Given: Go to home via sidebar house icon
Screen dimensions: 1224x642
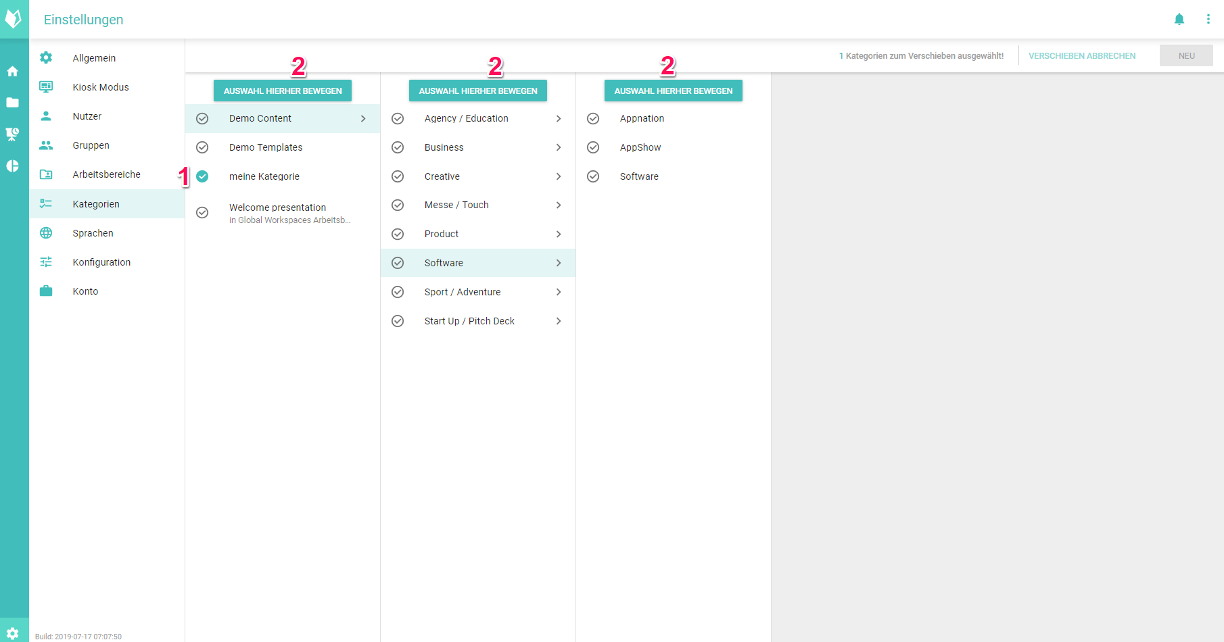Looking at the screenshot, I should pos(13,72).
